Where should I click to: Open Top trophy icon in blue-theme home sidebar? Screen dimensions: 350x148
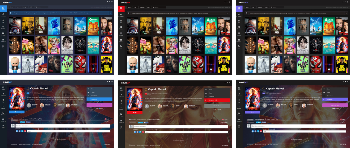click(3, 21)
